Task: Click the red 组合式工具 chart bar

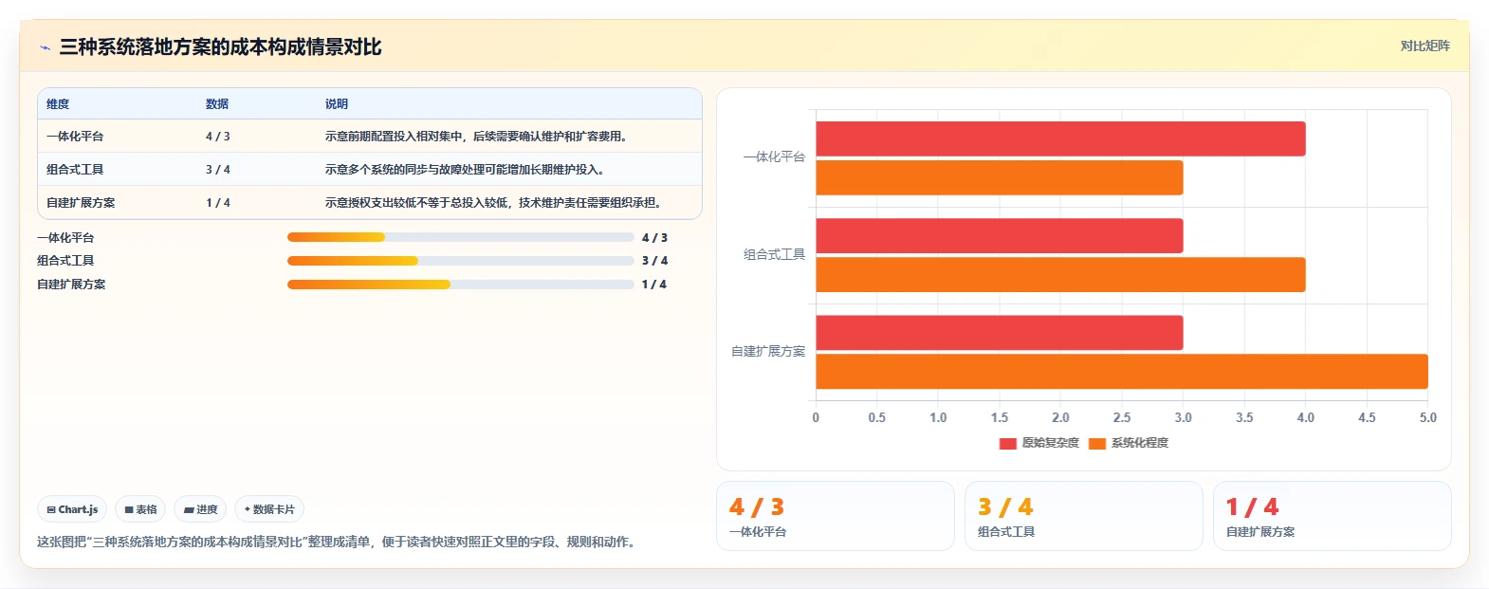Action: 1000,236
